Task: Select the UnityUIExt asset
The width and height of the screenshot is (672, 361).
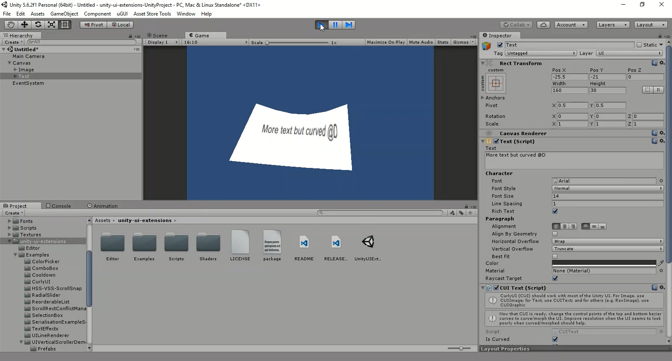Action: click(367, 246)
